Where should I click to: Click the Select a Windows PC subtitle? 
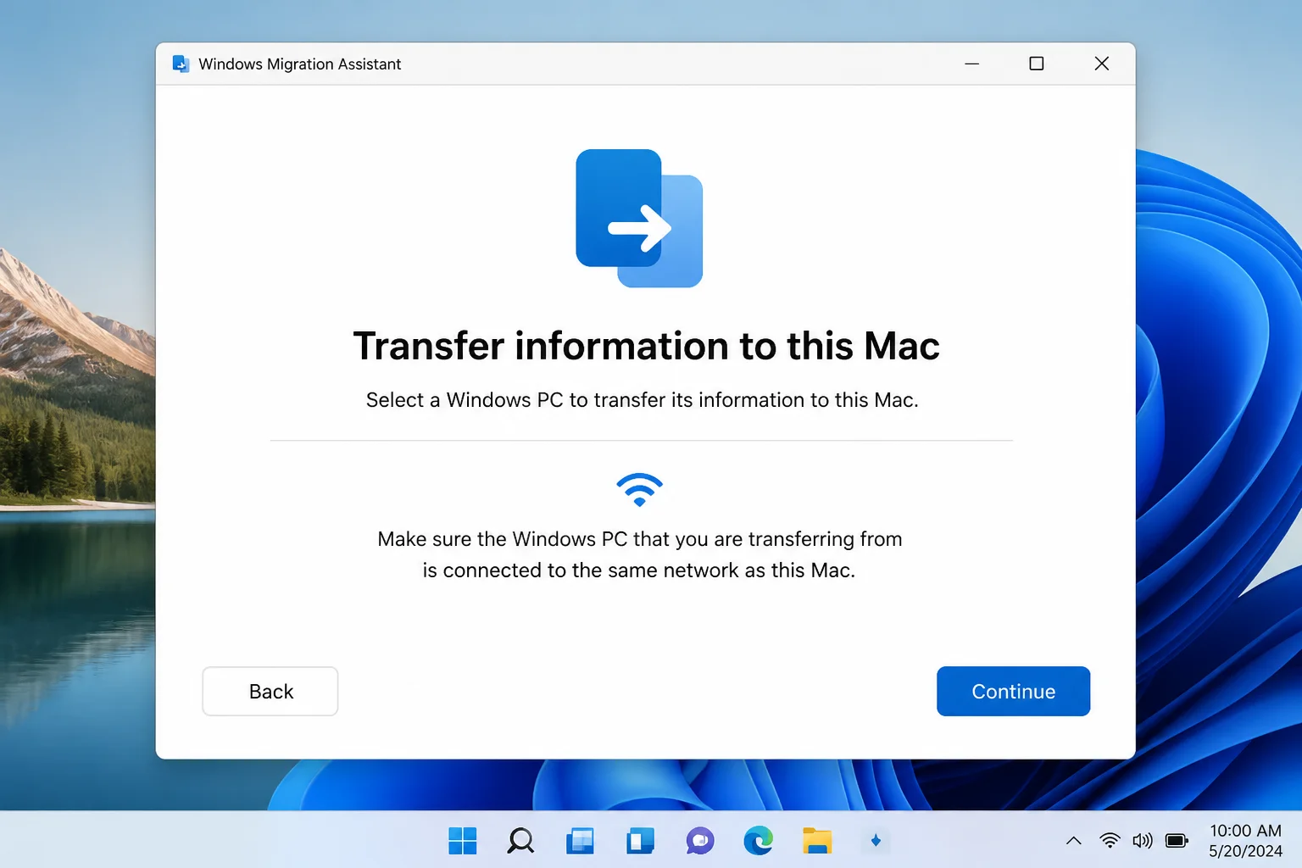(642, 400)
